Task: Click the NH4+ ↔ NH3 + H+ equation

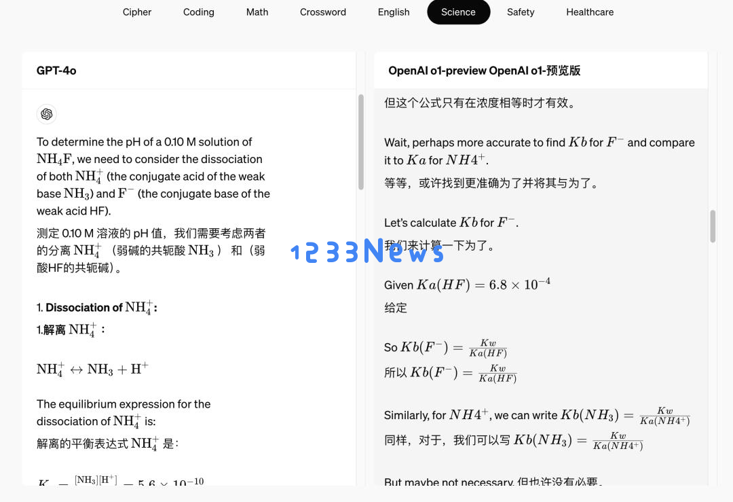Action: (x=92, y=369)
